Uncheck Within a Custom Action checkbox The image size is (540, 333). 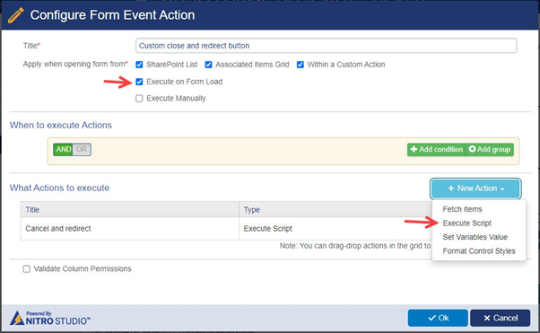point(300,65)
